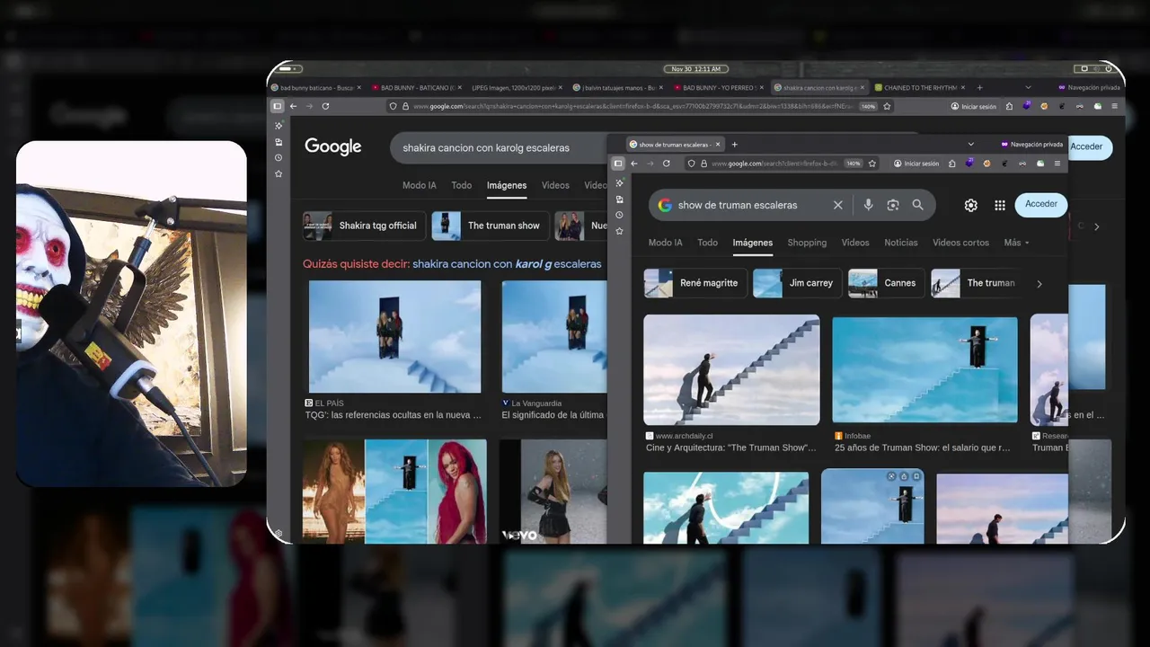Screen dimensions: 1150x647
Task: Open a new tab in the front window
Action: coord(734,145)
